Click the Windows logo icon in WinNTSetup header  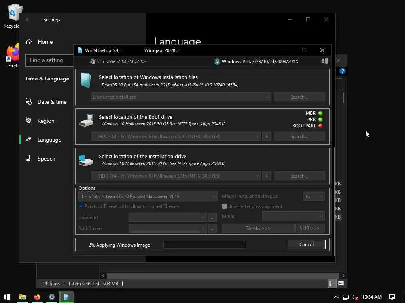pos(325,61)
